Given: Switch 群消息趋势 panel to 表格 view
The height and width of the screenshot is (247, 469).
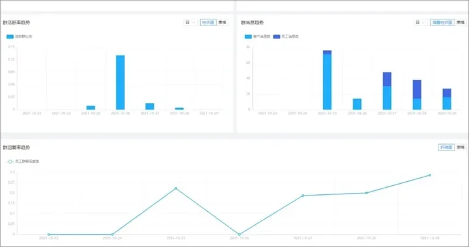Looking at the screenshot, I should coord(461,22).
